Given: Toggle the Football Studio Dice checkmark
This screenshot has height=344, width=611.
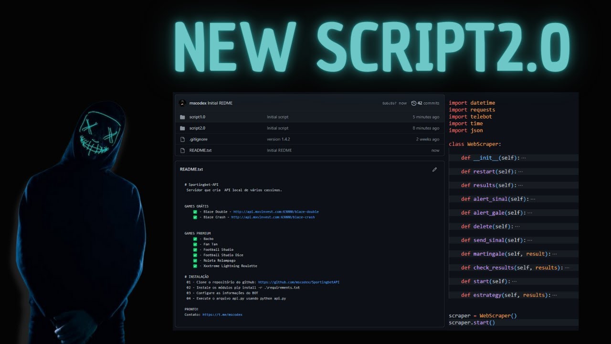Looking at the screenshot, I should click(195, 255).
